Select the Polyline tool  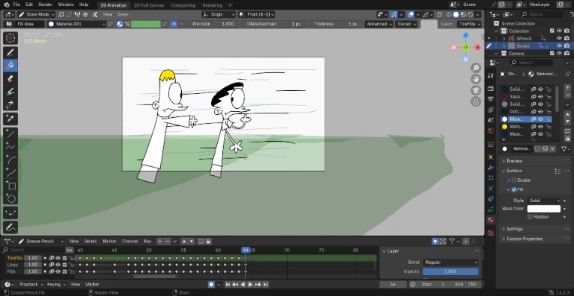[x=11, y=146]
